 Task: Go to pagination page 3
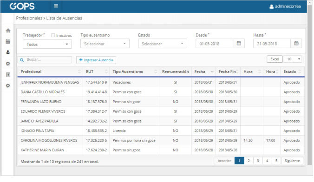click(258, 161)
